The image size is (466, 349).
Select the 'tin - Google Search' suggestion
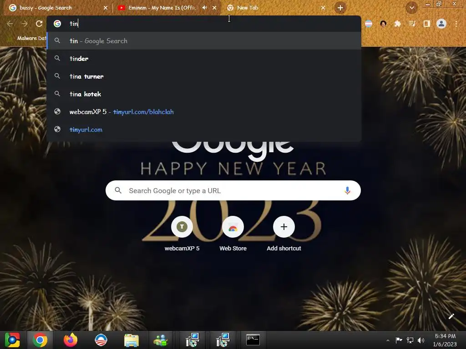tap(204, 41)
